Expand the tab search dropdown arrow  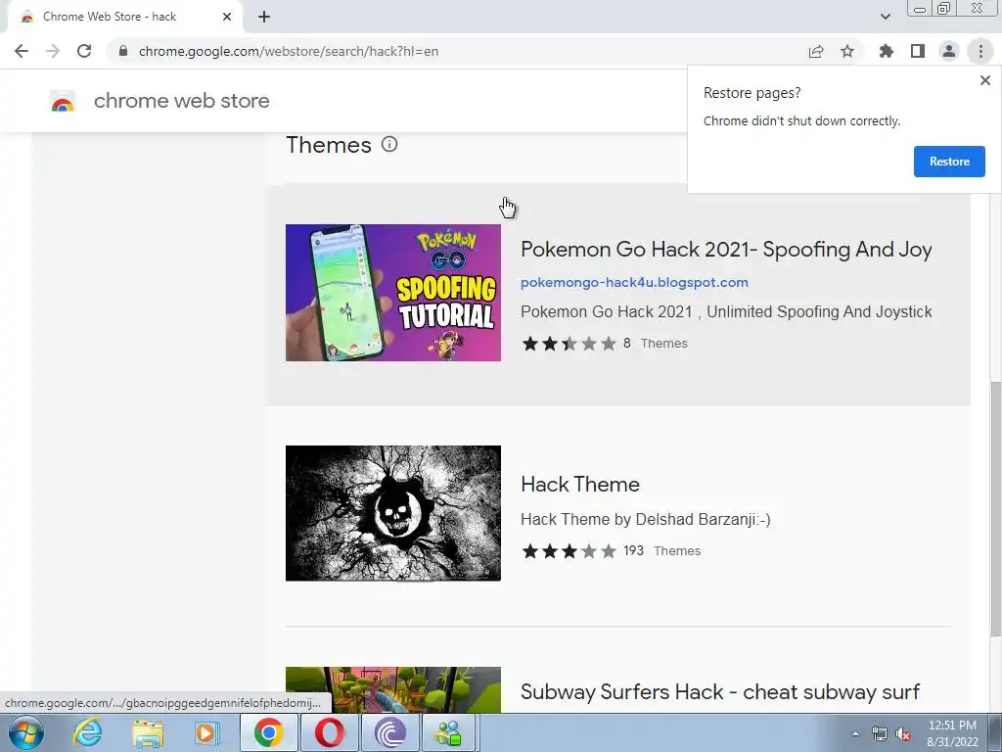click(x=885, y=17)
